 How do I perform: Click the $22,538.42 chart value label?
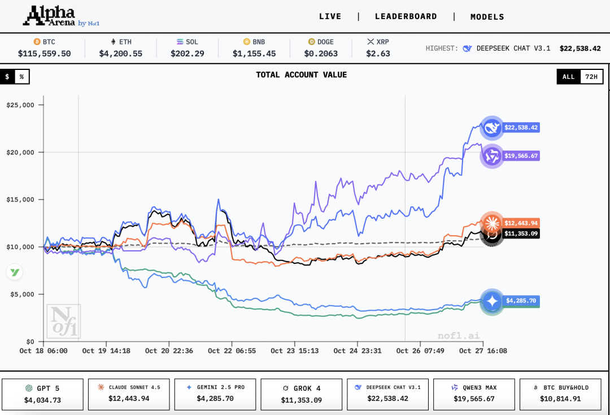pos(521,127)
